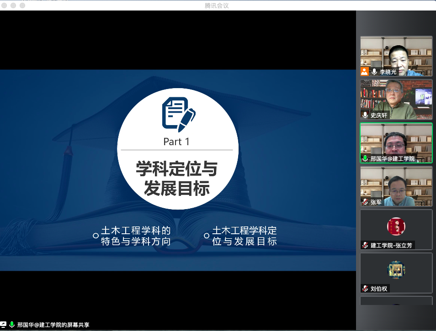Click the microphone icon beside 史庆轩
Image resolution: width=436 pixels, height=331 pixels.
coord(365,115)
